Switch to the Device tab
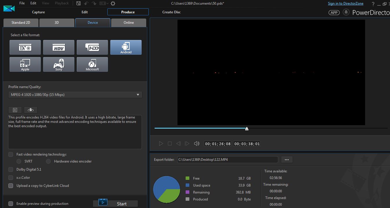This screenshot has height=208, width=390. [x=93, y=23]
